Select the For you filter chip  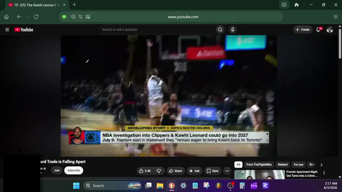pyautogui.click(x=298, y=165)
